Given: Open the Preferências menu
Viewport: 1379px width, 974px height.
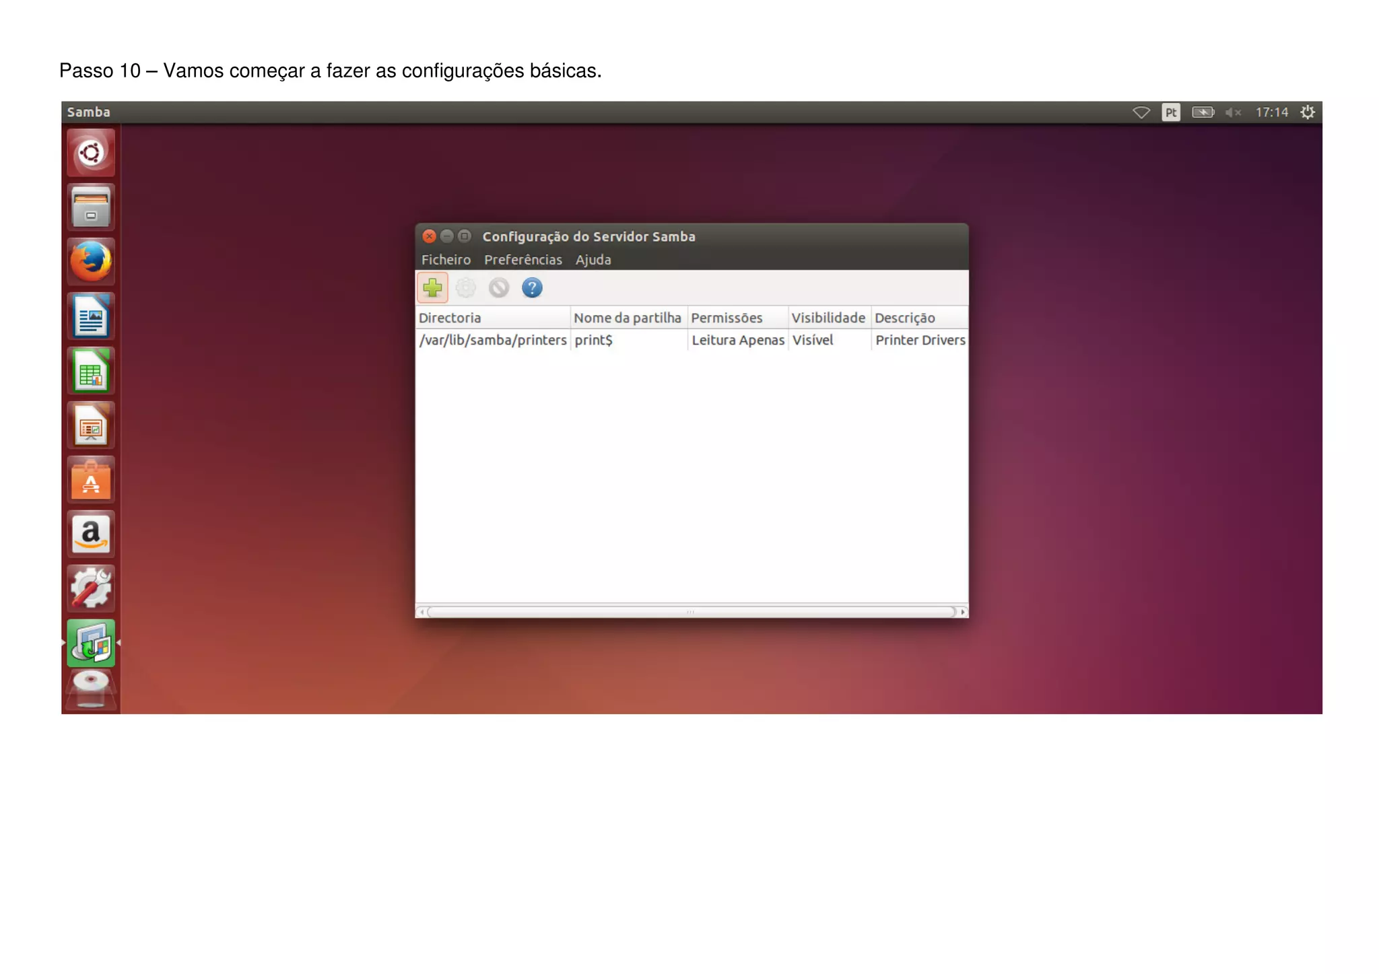Looking at the screenshot, I should coord(523,260).
